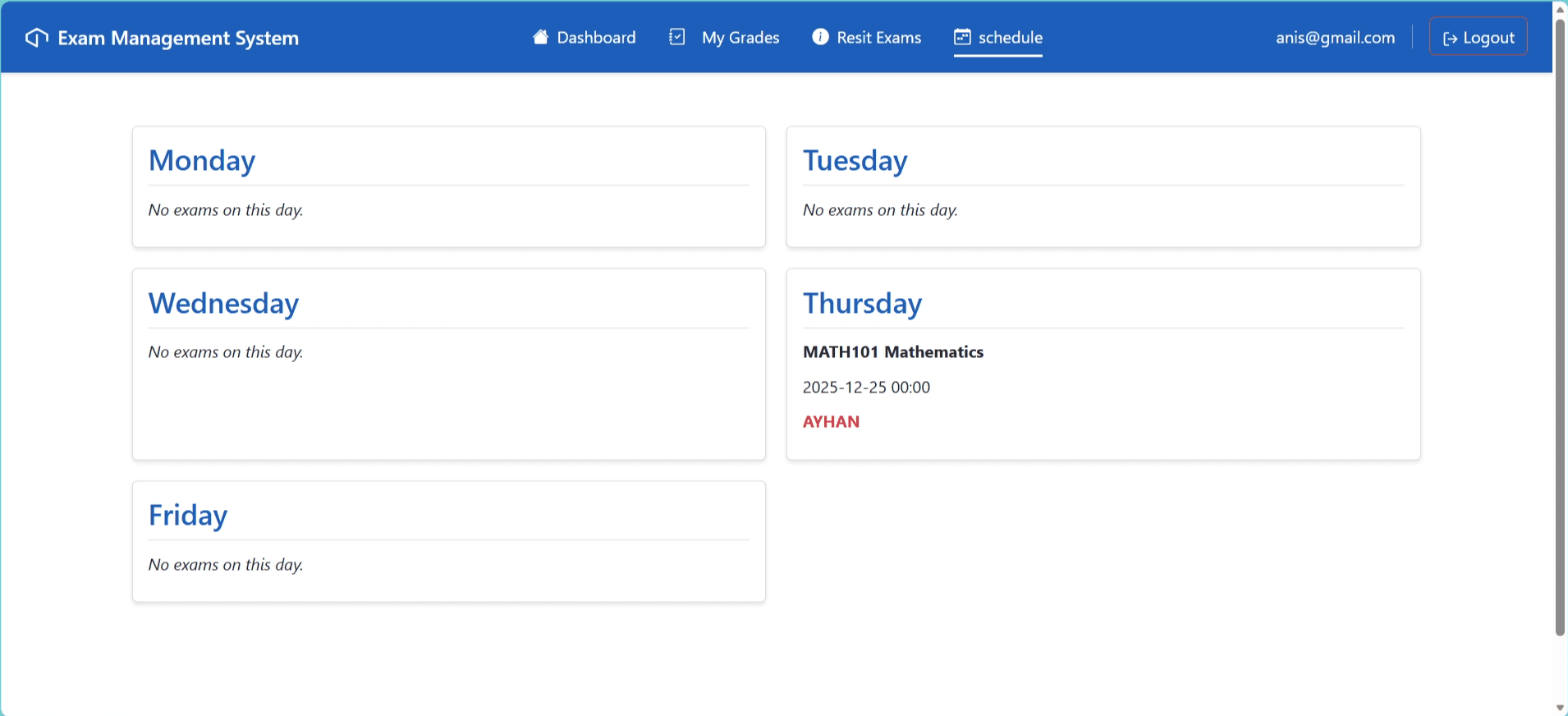Image resolution: width=1568 pixels, height=716 pixels.
Task: Click Friday's "No exams on this day." text
Action: point(226,565)
